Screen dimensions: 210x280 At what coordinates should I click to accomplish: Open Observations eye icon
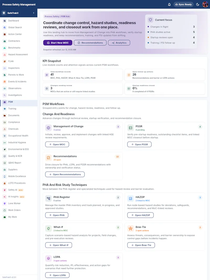pos(5,88)
